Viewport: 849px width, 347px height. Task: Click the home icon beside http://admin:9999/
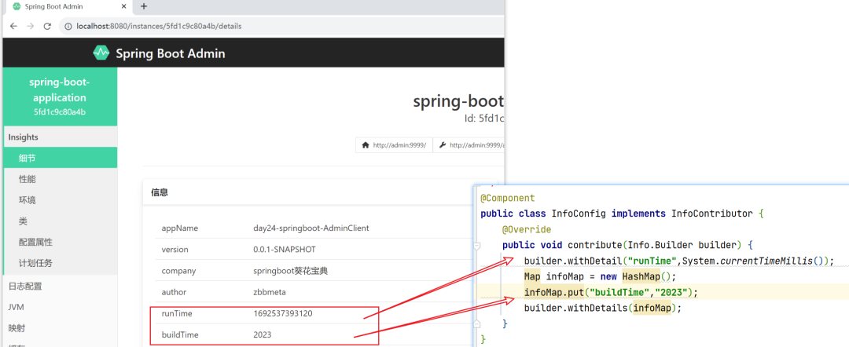pyautogui.click(x=366, y=145)
